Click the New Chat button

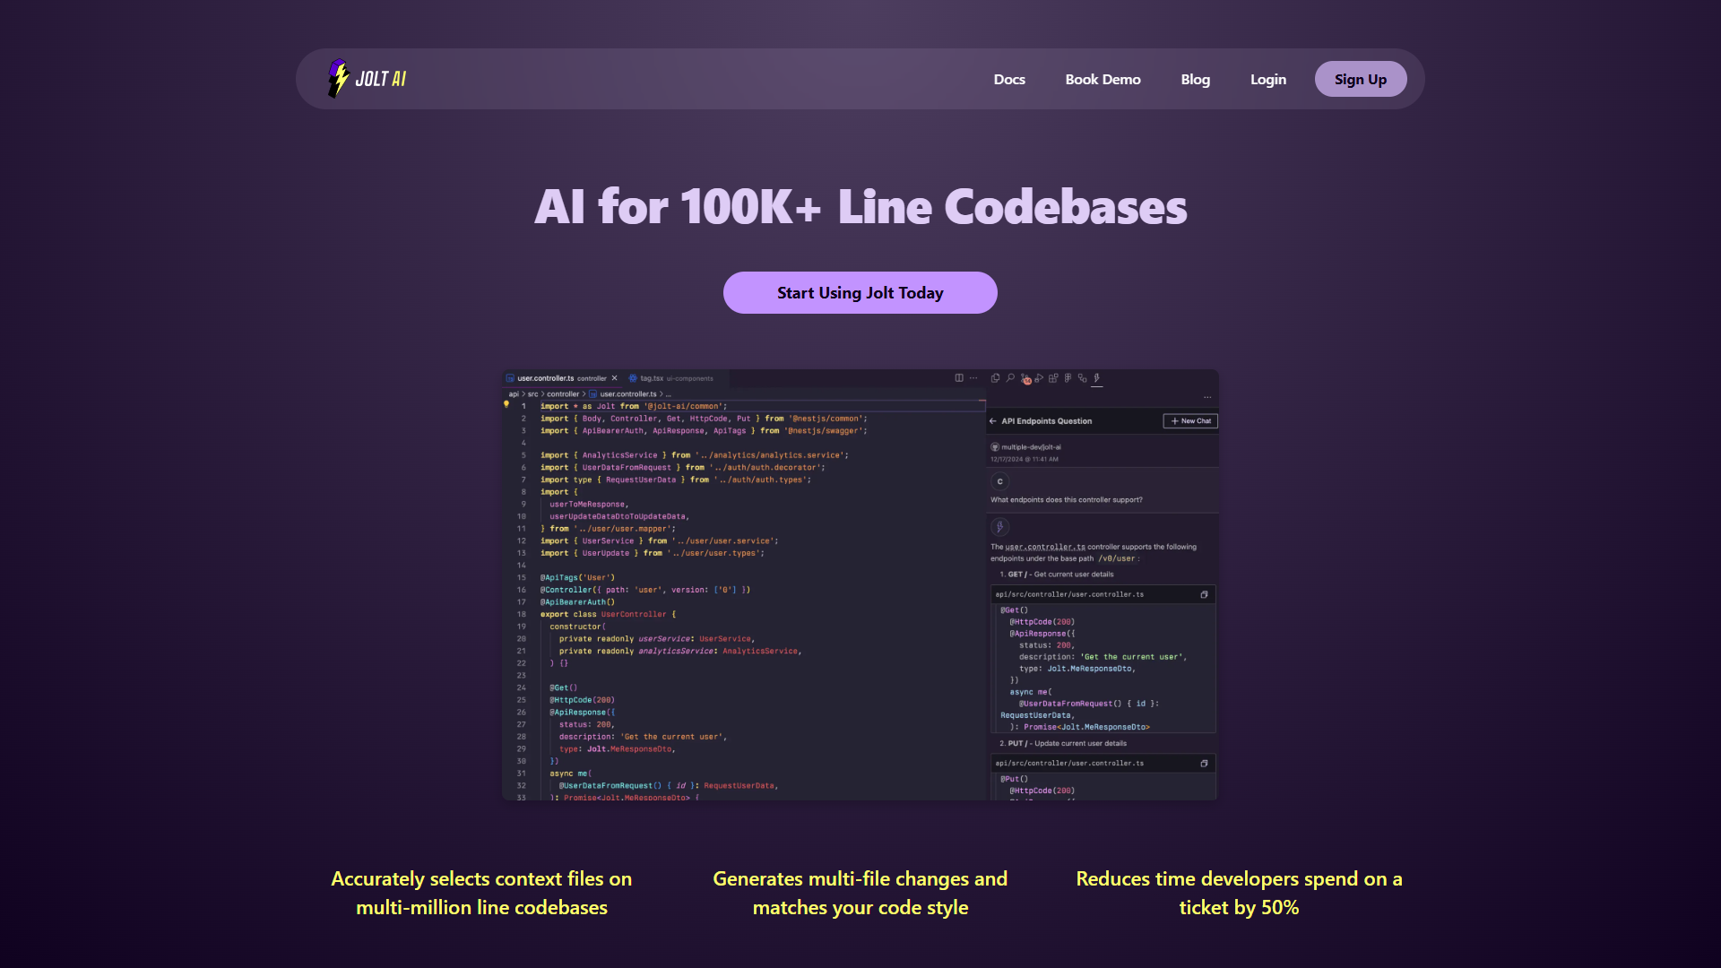[1190, 421]
